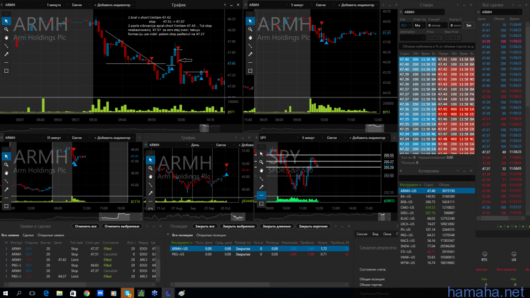Switch to the 'Сделки' tab

[28, 235]
